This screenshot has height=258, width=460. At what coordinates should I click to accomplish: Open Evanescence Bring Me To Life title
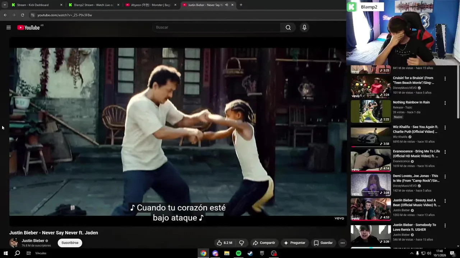[x=416, y=154]
